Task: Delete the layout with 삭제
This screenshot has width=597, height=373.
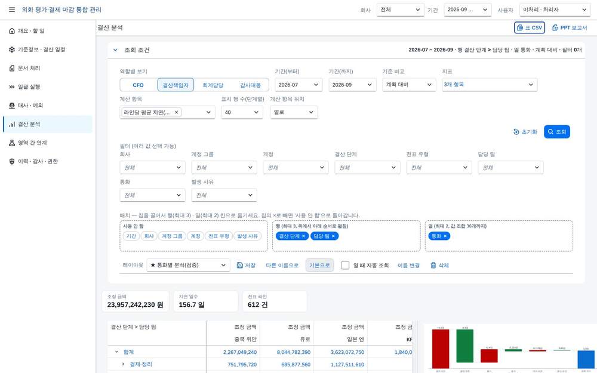Action: click(x=439, y=266)
